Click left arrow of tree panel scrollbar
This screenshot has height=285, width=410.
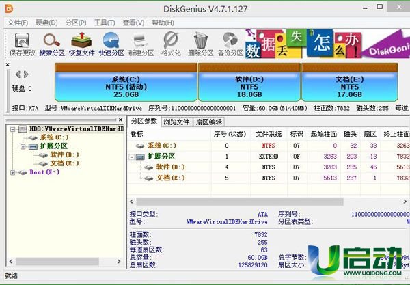(11, 261)
